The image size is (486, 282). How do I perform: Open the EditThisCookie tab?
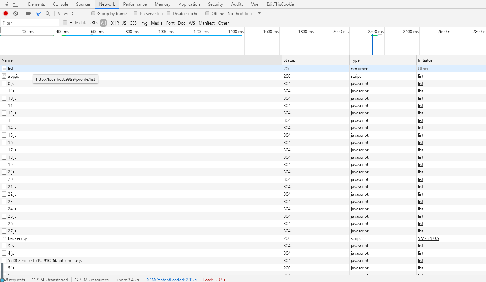point(280,4)
